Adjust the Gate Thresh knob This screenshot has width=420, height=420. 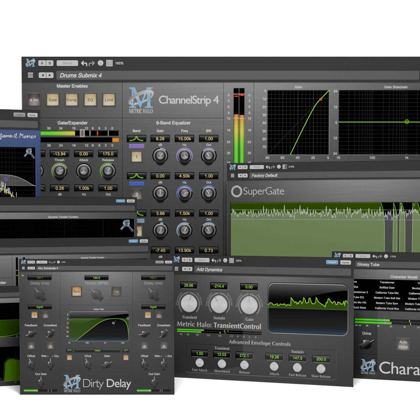[59, 171]
